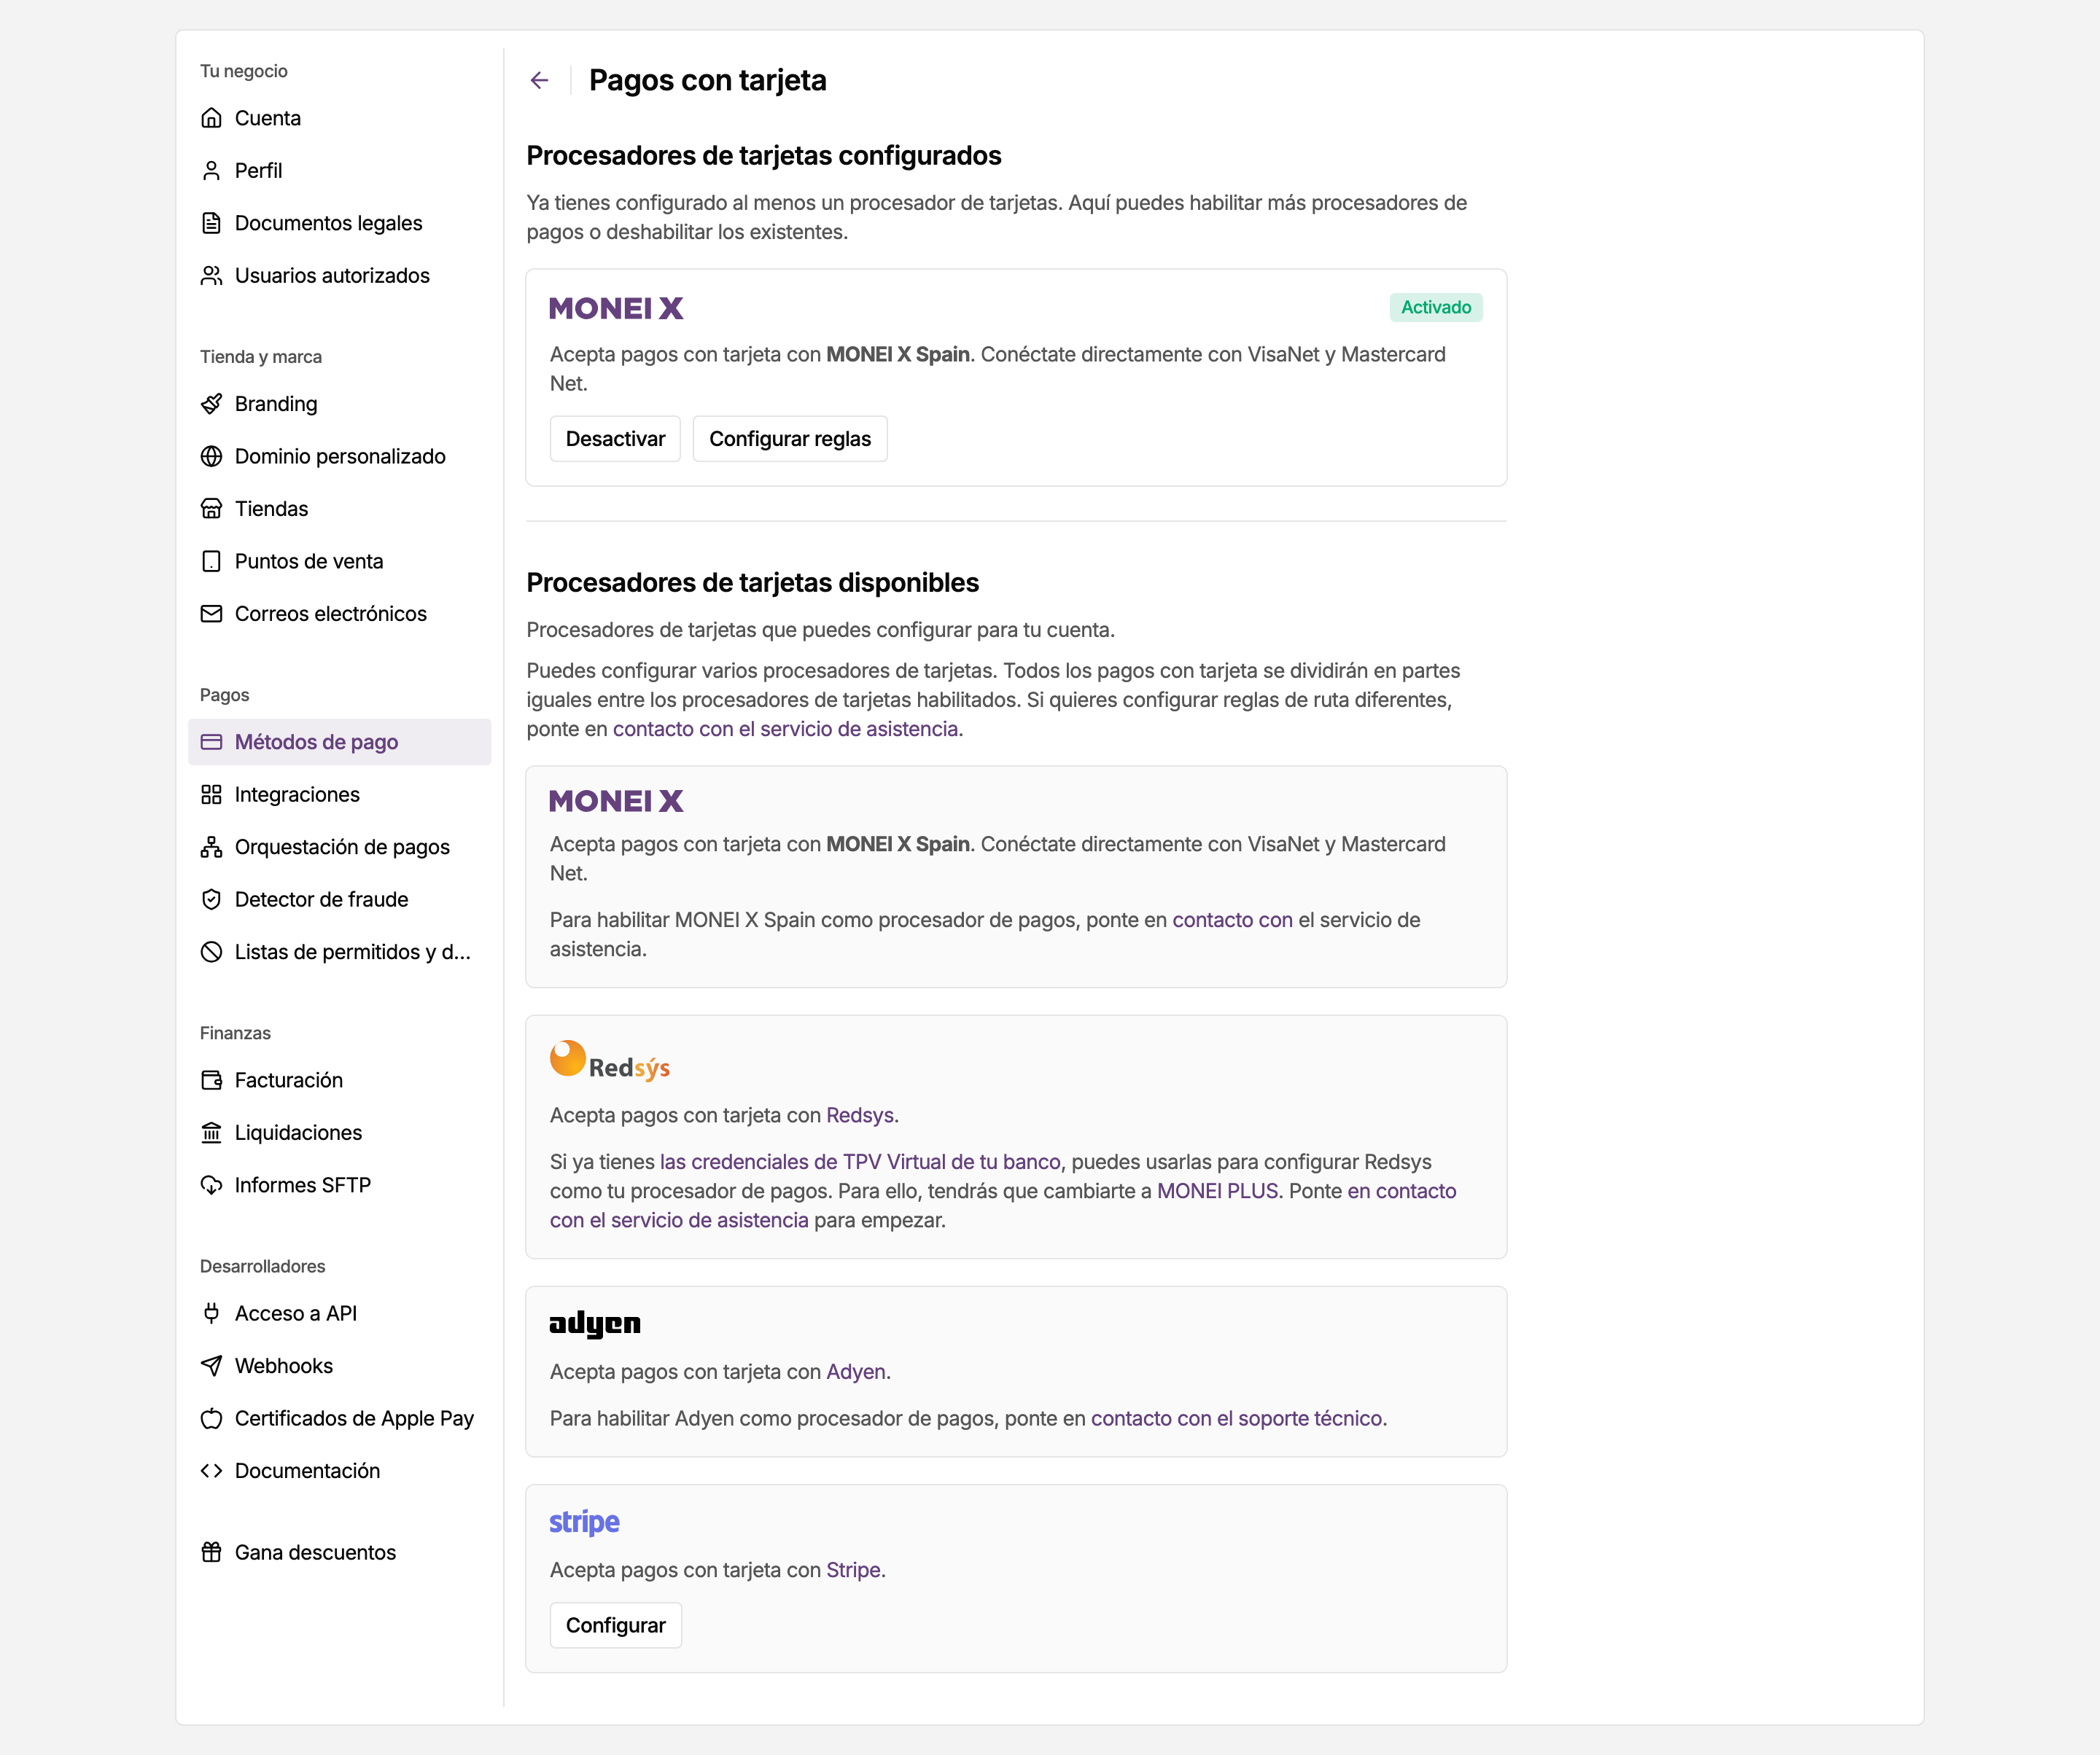Click the paintbrush icon for Branding
This screenshot has width=2100, height=1755.
point(211,404)
